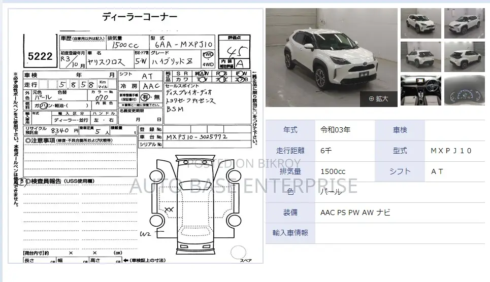
Task: Select the front-right view thumbnail in top row
Action: click(x=465, y=23)
